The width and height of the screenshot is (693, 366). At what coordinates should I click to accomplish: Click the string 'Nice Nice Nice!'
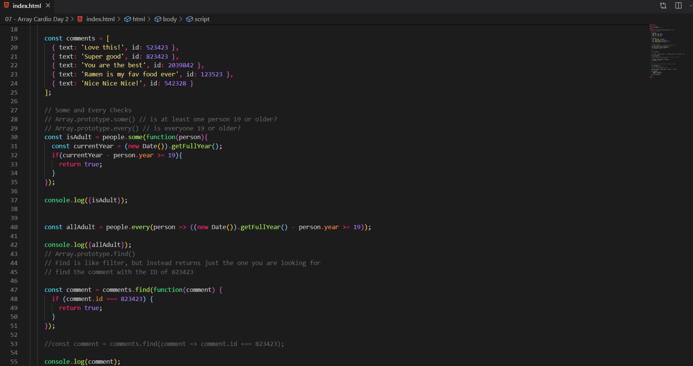[x=112, y=83]
